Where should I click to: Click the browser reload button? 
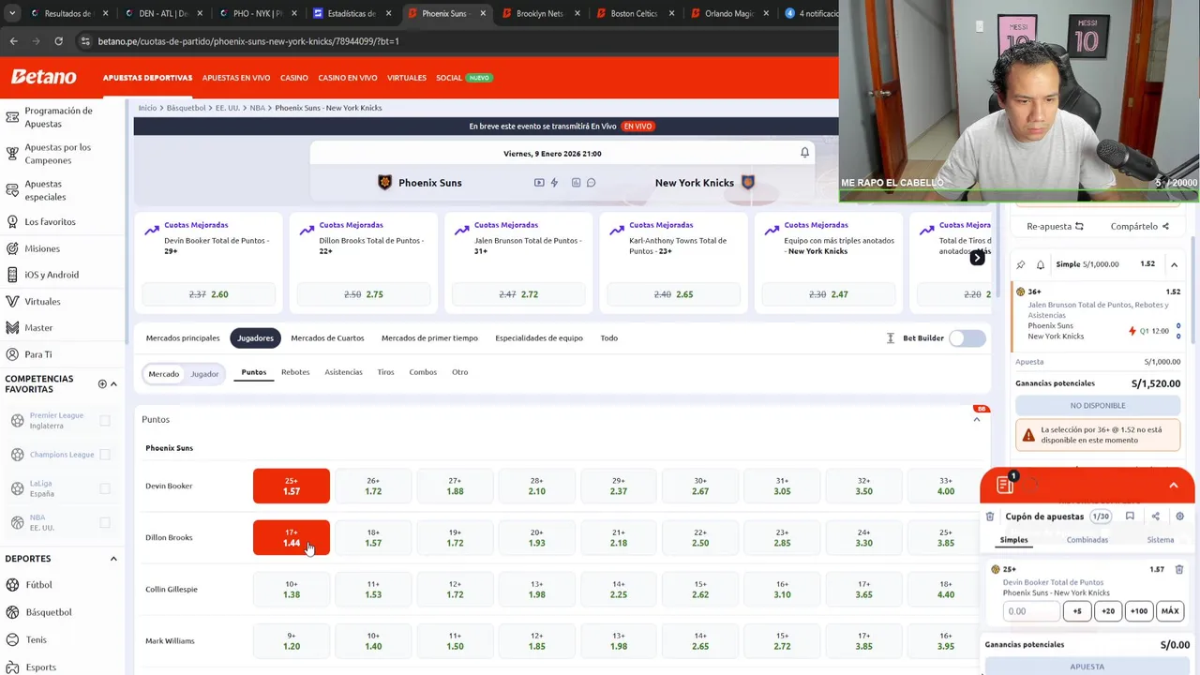tap(58, 41)
